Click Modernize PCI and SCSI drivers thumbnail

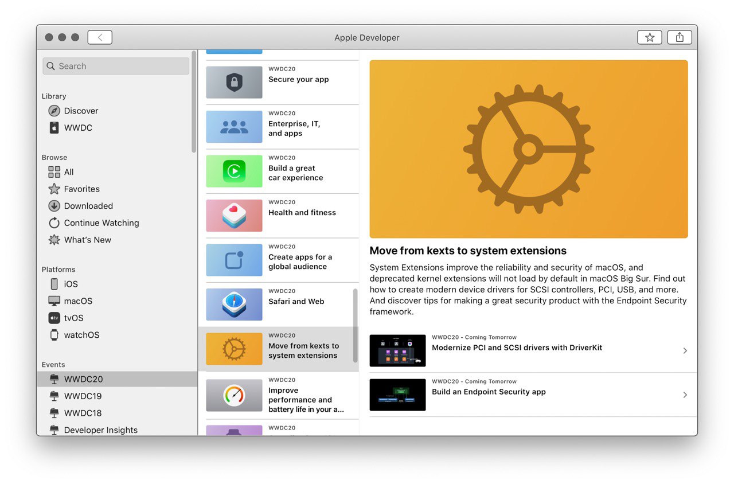pyautogui.click(x=397, y=350)
